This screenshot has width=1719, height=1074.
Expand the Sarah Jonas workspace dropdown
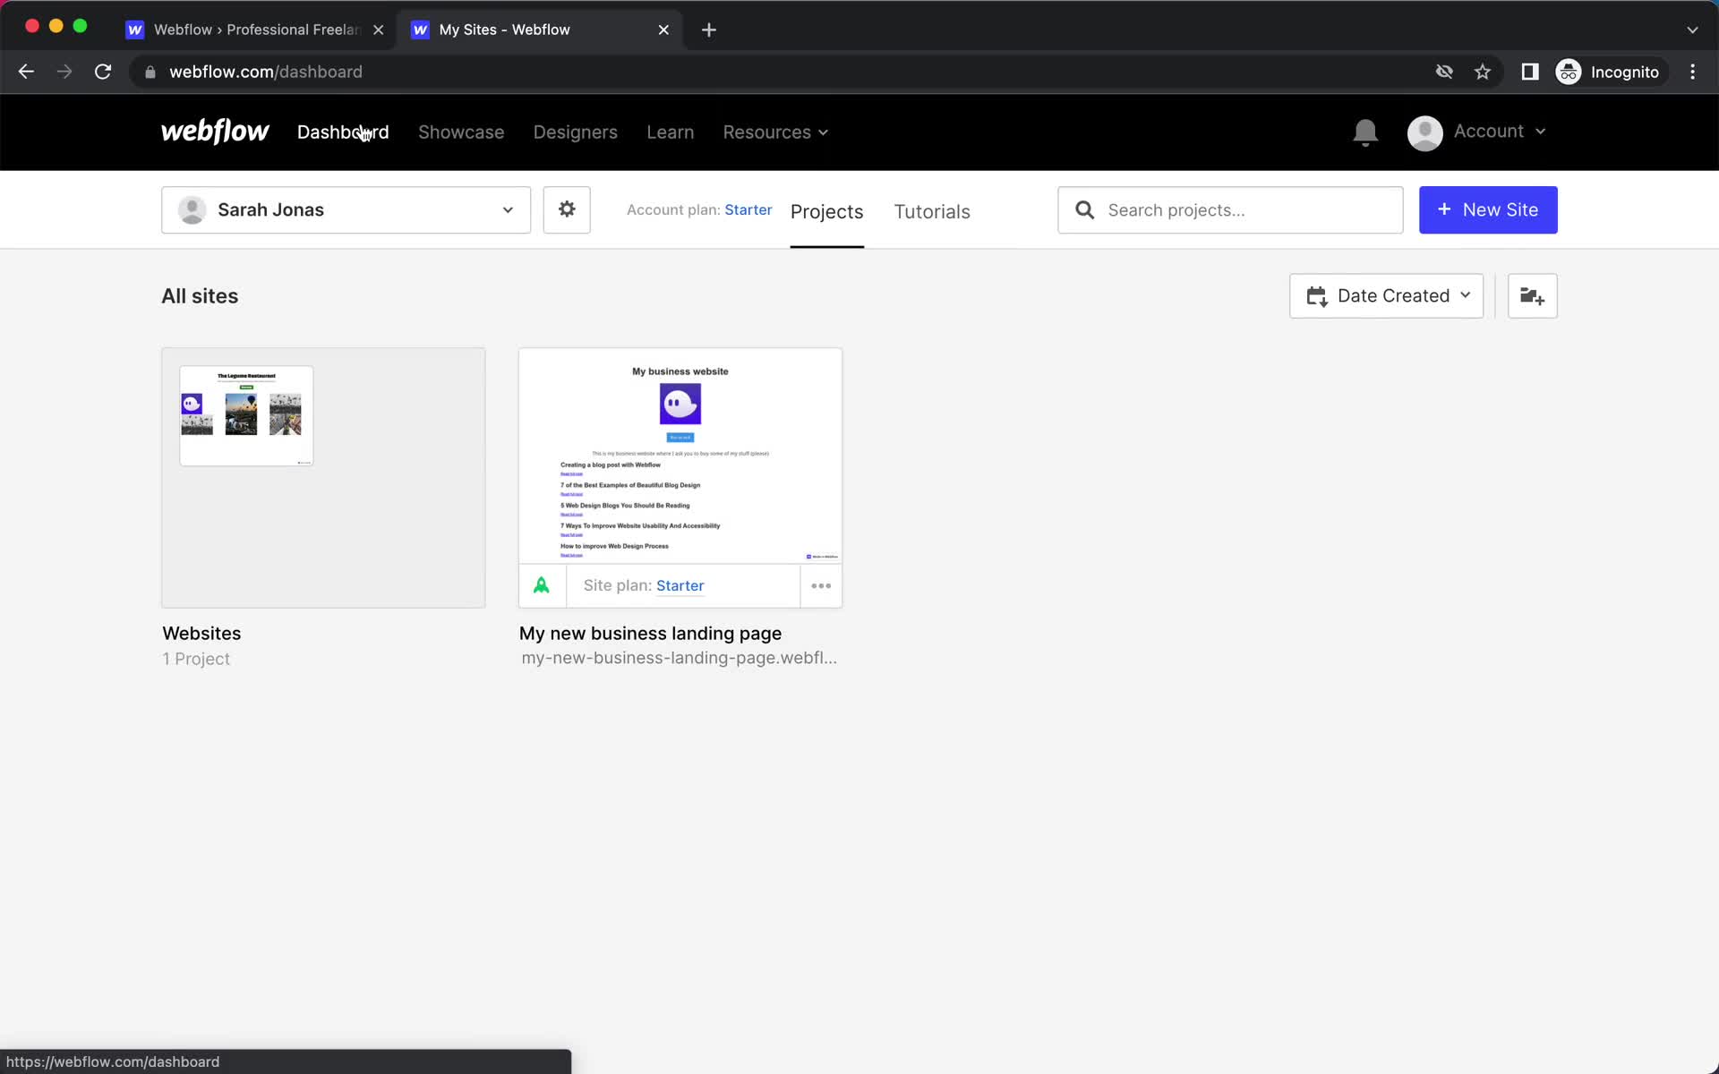[346, 209]
